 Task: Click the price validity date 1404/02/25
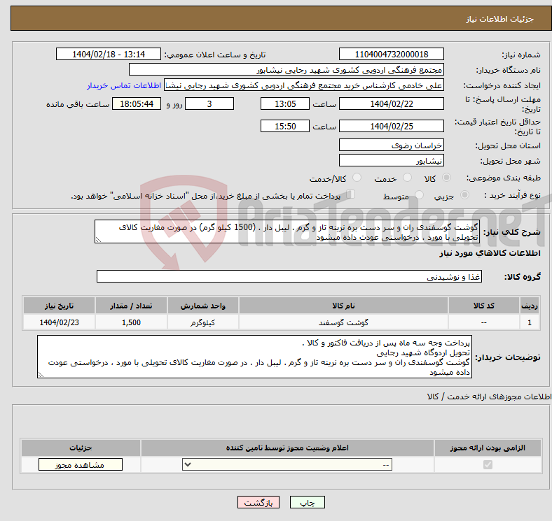pyautogui.click(x=391, y=126)
